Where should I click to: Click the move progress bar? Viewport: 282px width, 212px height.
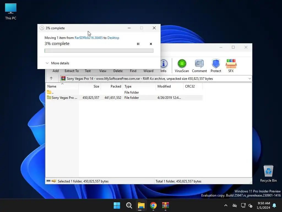pyautogui.click(x=99, y=51)
